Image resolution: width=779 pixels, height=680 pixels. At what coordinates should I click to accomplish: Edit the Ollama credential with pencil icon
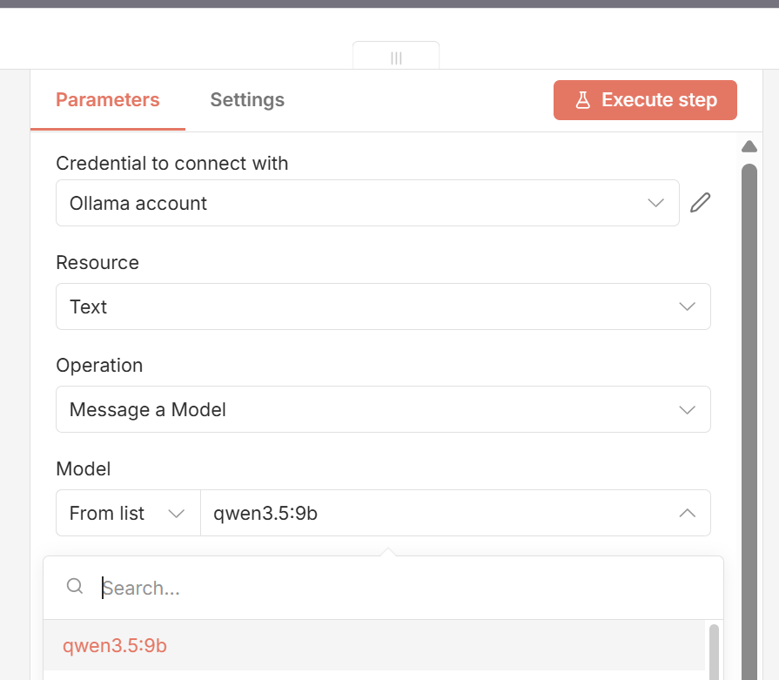[700, 203]
